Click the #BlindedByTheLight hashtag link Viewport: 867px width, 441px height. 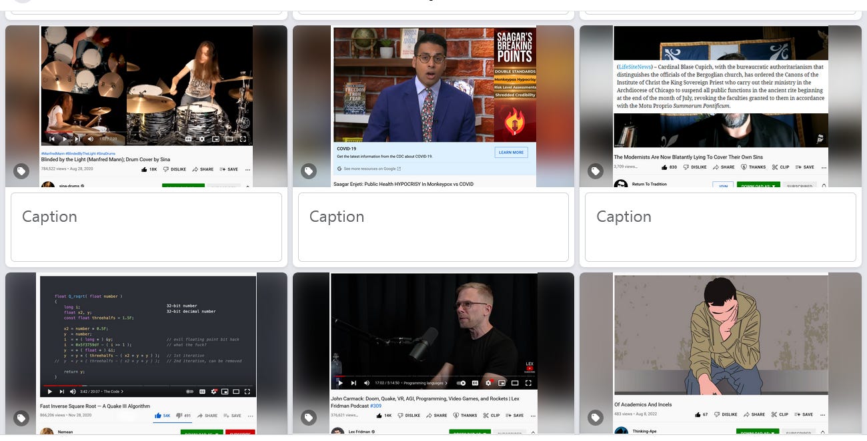click(81, 154)
